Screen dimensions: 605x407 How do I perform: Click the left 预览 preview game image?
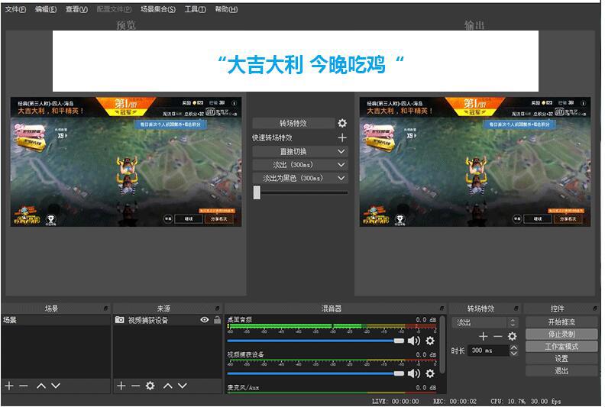tap(126, 162)
